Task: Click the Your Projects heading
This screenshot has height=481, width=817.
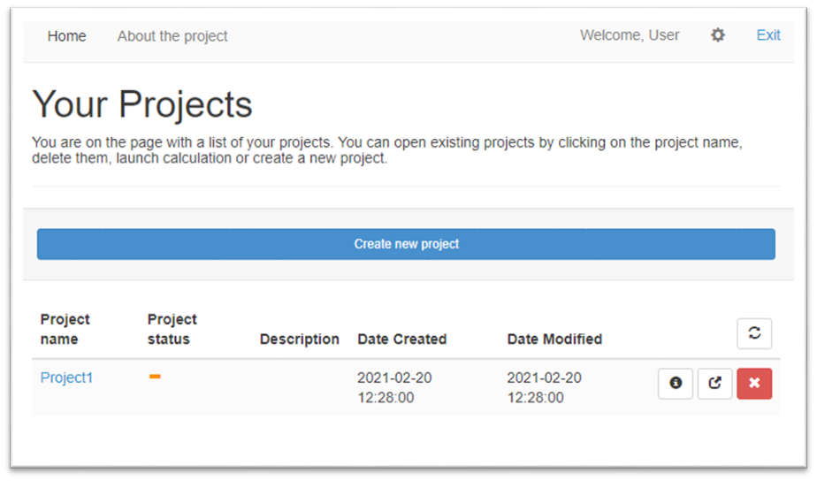Action: click(142, 104)
